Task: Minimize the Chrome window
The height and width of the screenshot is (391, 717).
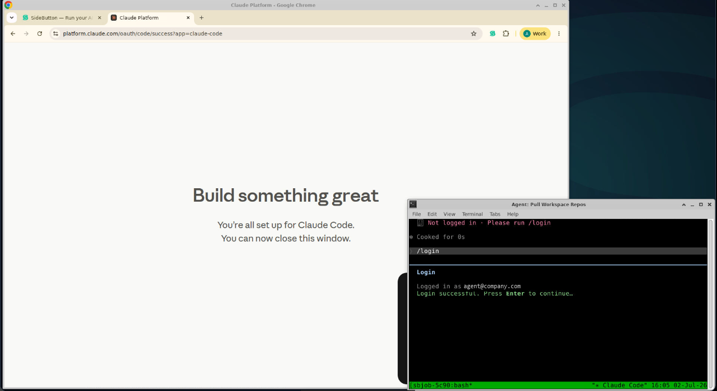Action: click(546, 5)
